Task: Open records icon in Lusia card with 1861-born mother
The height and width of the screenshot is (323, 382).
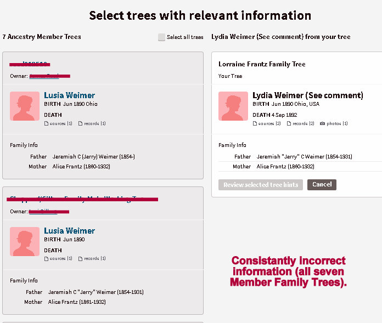Action: point(81,258)
